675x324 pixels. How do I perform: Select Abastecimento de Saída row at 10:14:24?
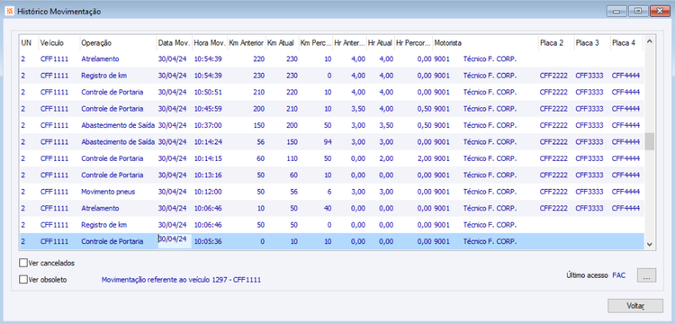click(332, 142)
